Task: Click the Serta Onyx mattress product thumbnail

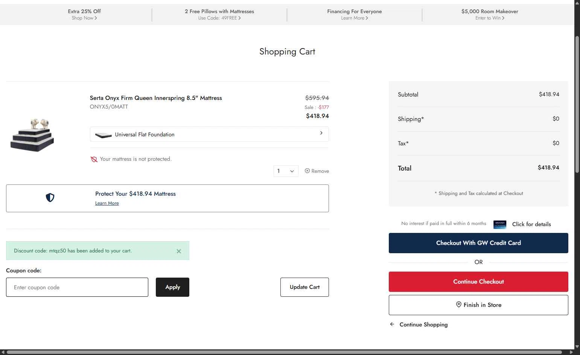Action: [33, 134]
